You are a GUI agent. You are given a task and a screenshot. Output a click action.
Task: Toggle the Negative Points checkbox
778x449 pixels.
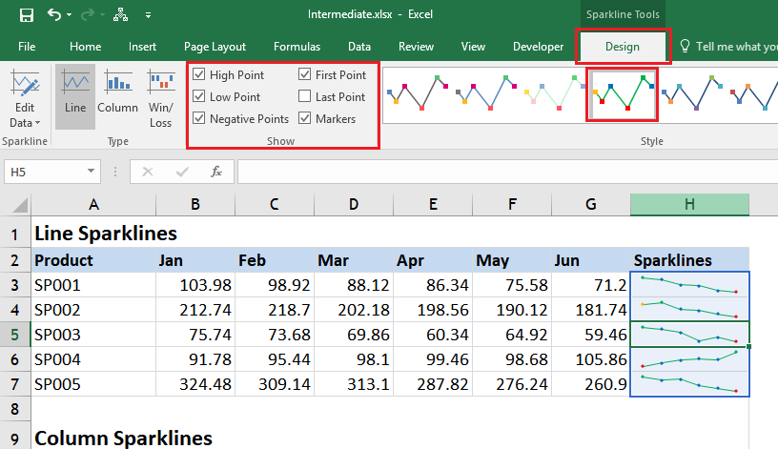pyautogui.click(x=199, y=118)
